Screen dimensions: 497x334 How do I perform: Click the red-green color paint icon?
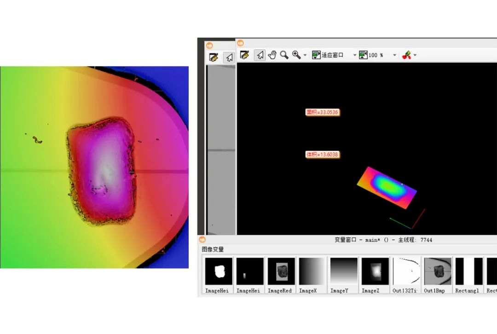pos(406,55)
